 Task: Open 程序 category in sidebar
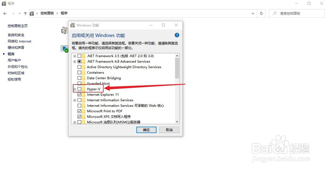pos(11,54)
